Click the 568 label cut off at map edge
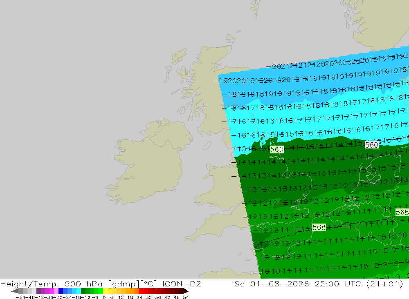This screenshot has width=409, height=299. pyautogui.click(x=402, y=213)
